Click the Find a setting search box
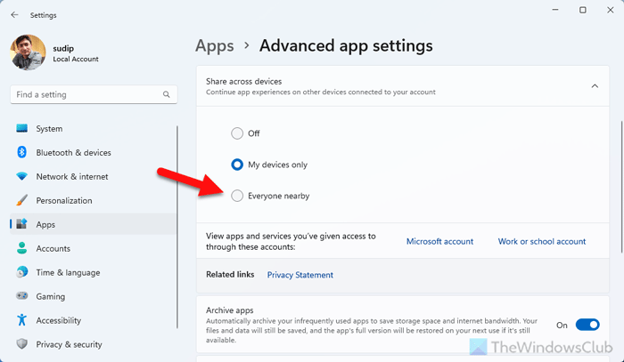Screen dimensions: 624x362 coord(85,94)
